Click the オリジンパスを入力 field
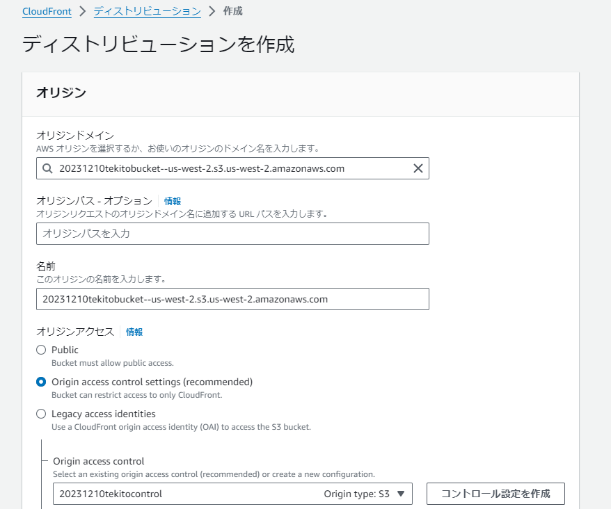This screenshot has height=509, width=611. pyautogui.click(x=232, y=234)
